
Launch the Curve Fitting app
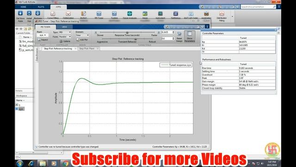(x=53, y=15)
